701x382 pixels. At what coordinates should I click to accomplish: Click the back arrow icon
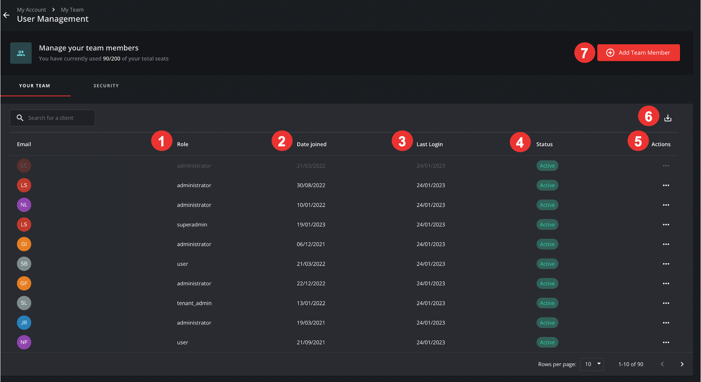[6, 15]
